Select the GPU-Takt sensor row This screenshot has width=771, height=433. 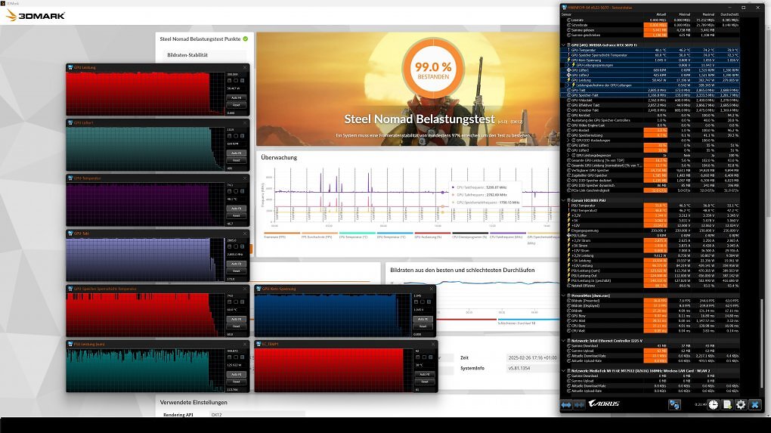coord(651,90)
